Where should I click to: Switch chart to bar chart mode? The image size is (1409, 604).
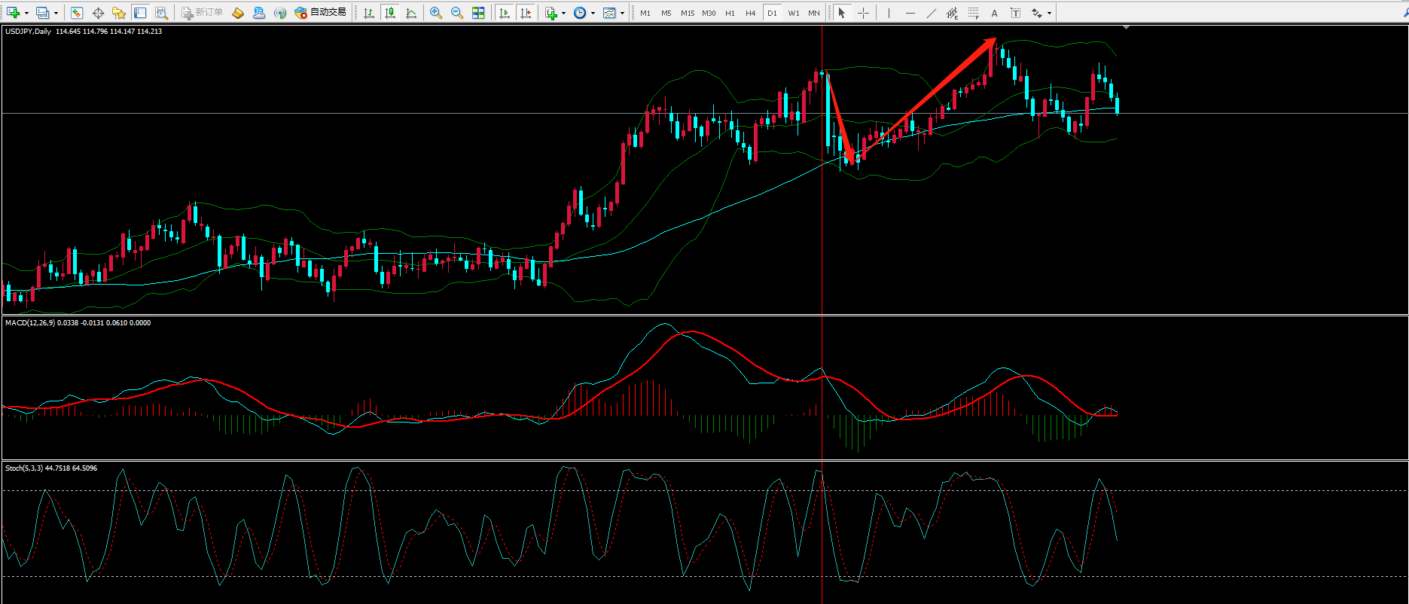[369, 13]
